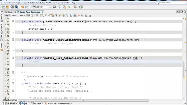Open the Team menu
Screen dimensions: 187x105
click(x=55, y=3)
